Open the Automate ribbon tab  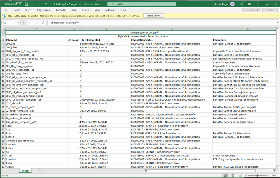pos(110,10)
